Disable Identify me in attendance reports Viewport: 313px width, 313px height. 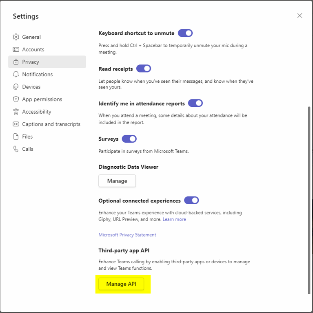click(x=195, y=103)
